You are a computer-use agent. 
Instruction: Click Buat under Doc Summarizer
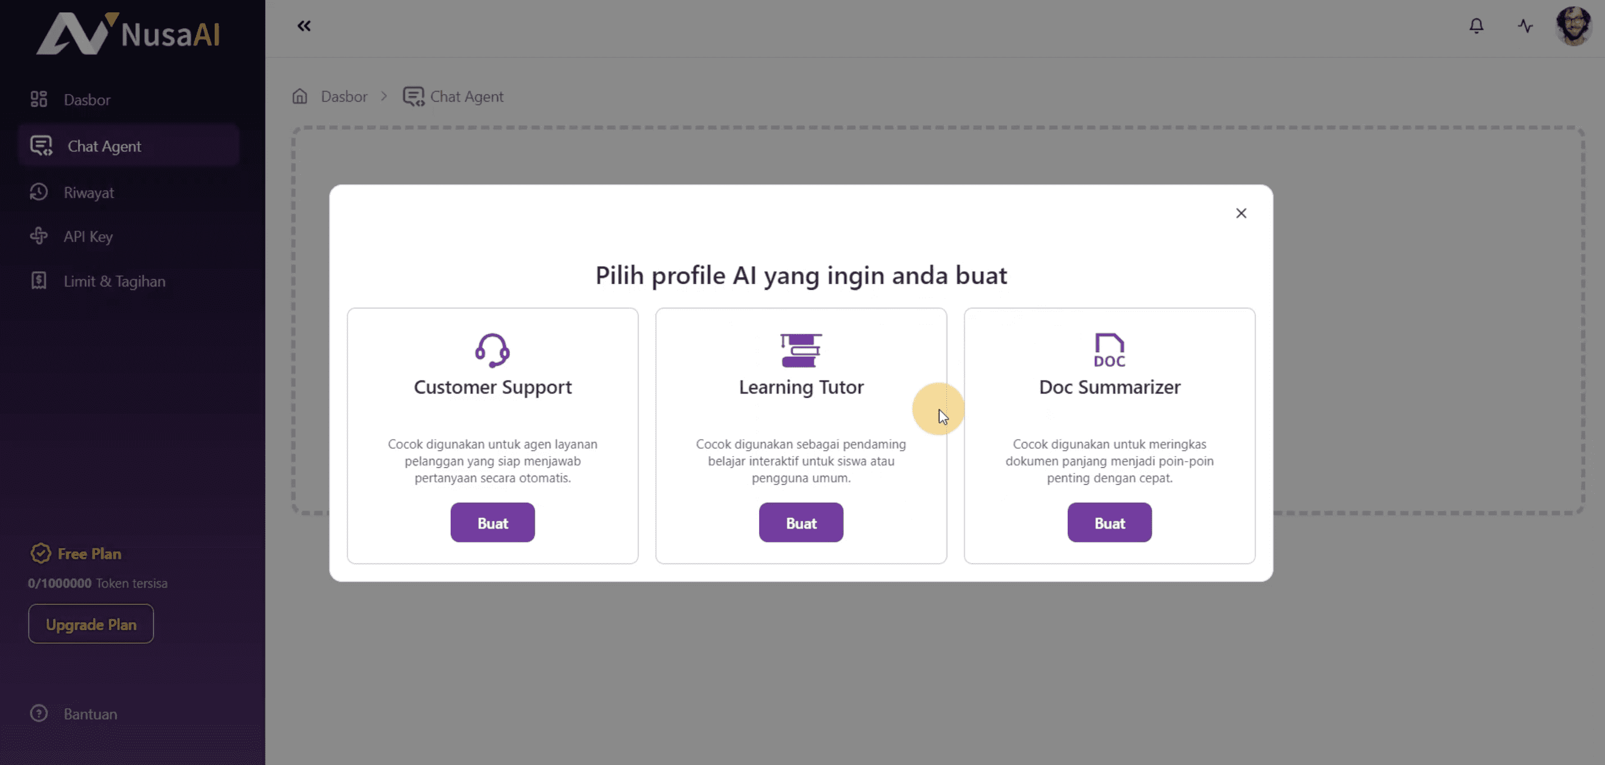tap(1109, 523)
